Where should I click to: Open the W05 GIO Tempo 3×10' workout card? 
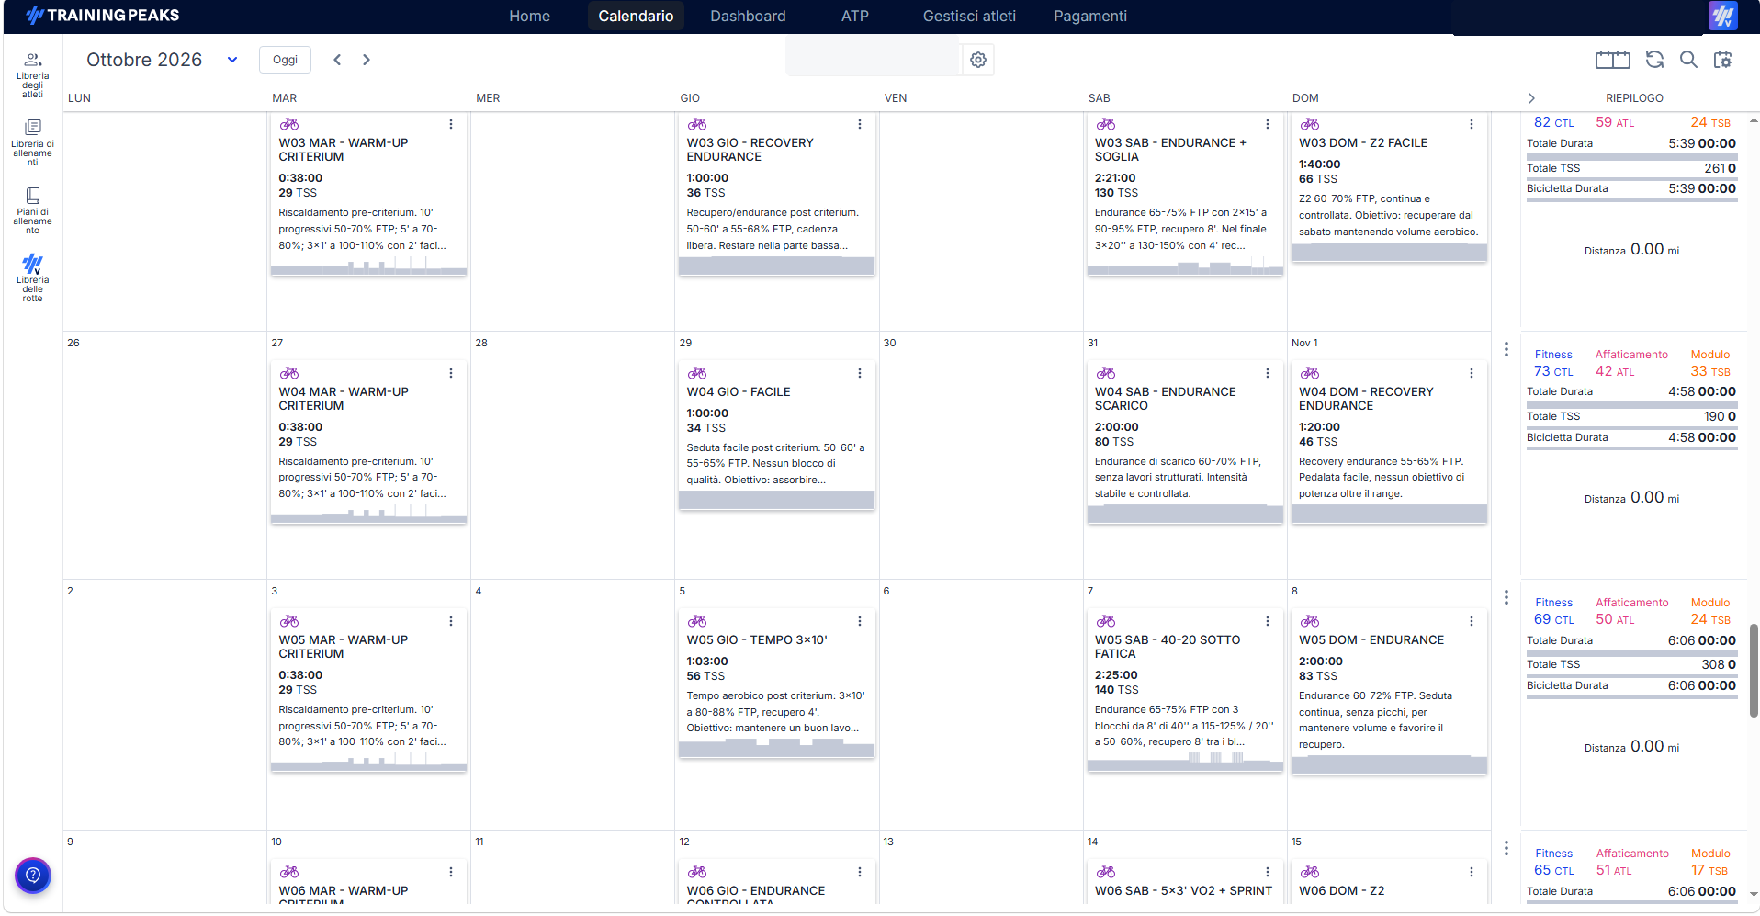pos(776,683)
